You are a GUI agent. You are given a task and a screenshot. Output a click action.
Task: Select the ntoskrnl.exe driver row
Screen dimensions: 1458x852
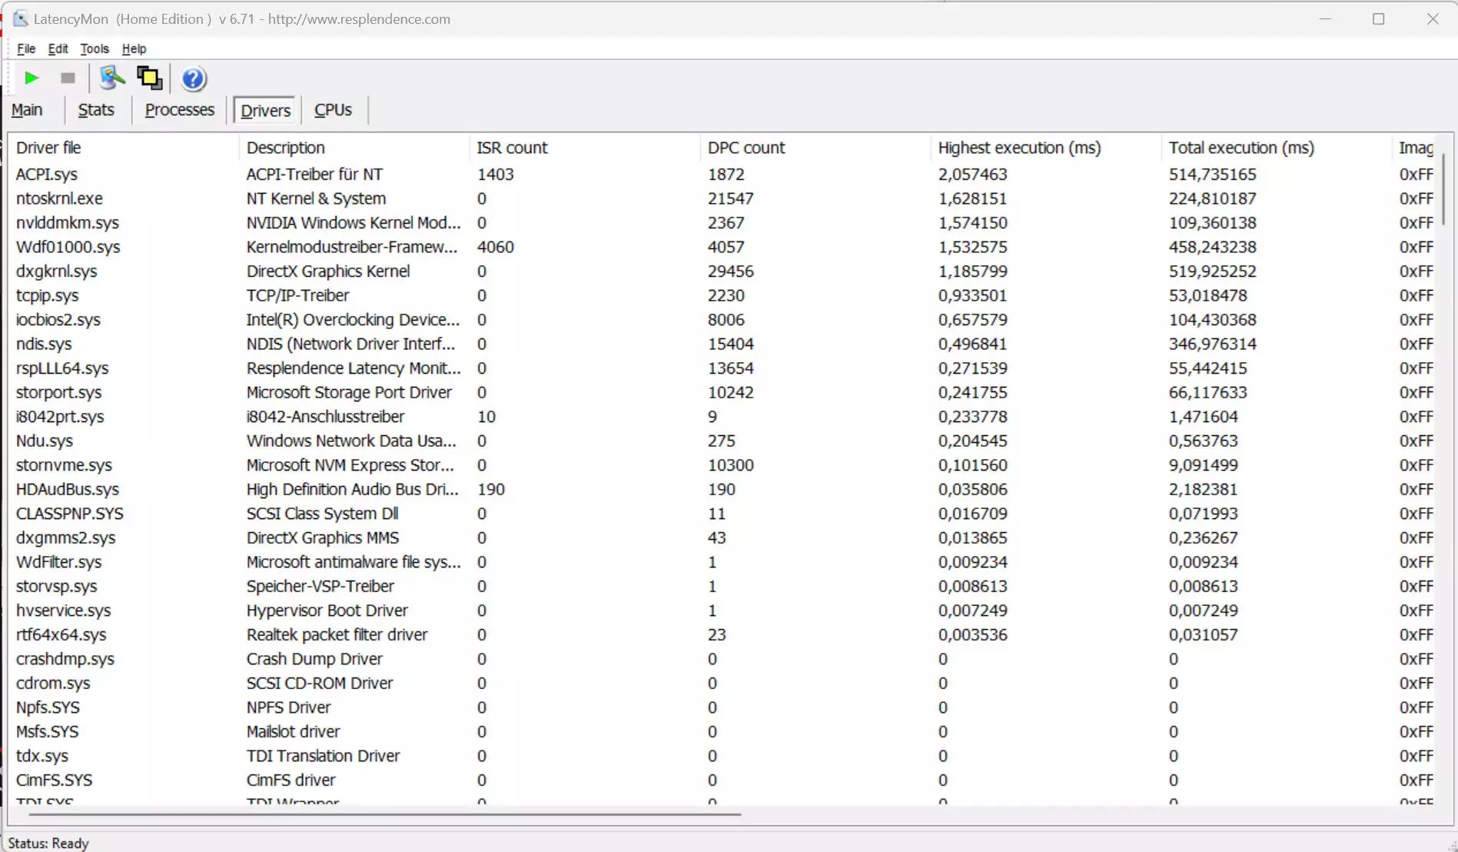coord(722,198)
